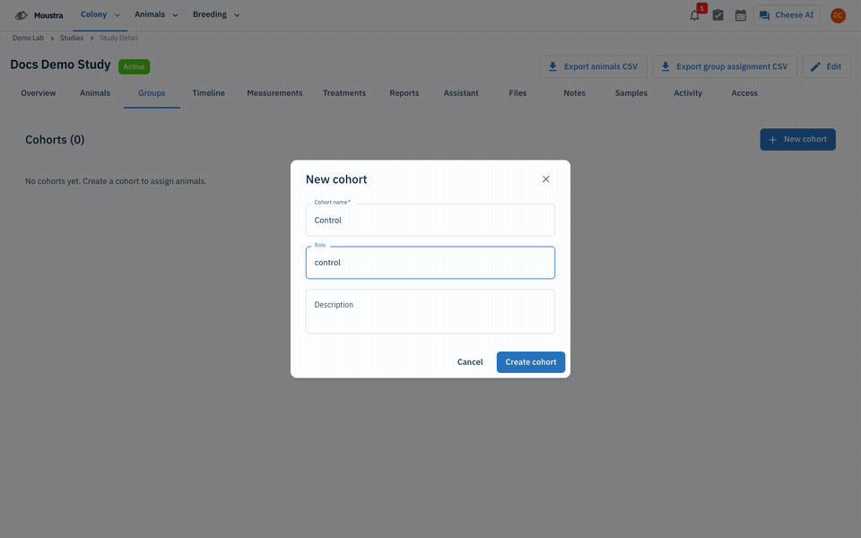This screenshot has height=538, width=861.
Task: Switch to the Samples tab
Action: (x=631, y=92)
